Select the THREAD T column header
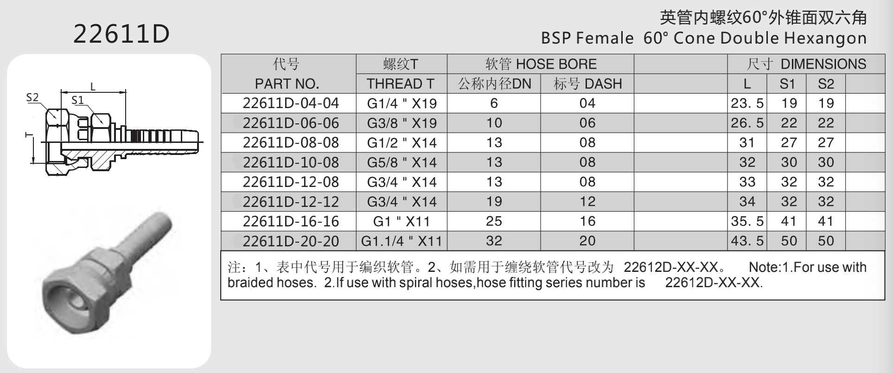 (x=401, y=84)
